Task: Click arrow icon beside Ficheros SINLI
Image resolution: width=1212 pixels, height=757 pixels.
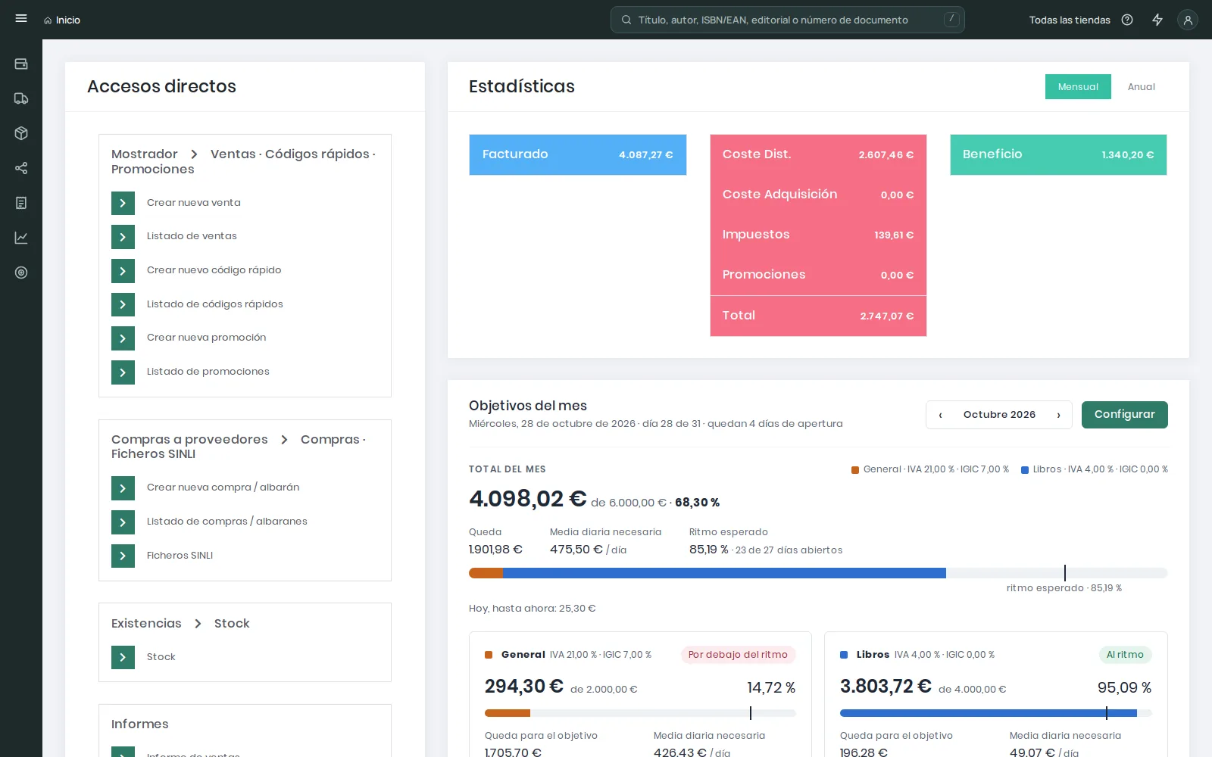Action: tap(123, 556)
